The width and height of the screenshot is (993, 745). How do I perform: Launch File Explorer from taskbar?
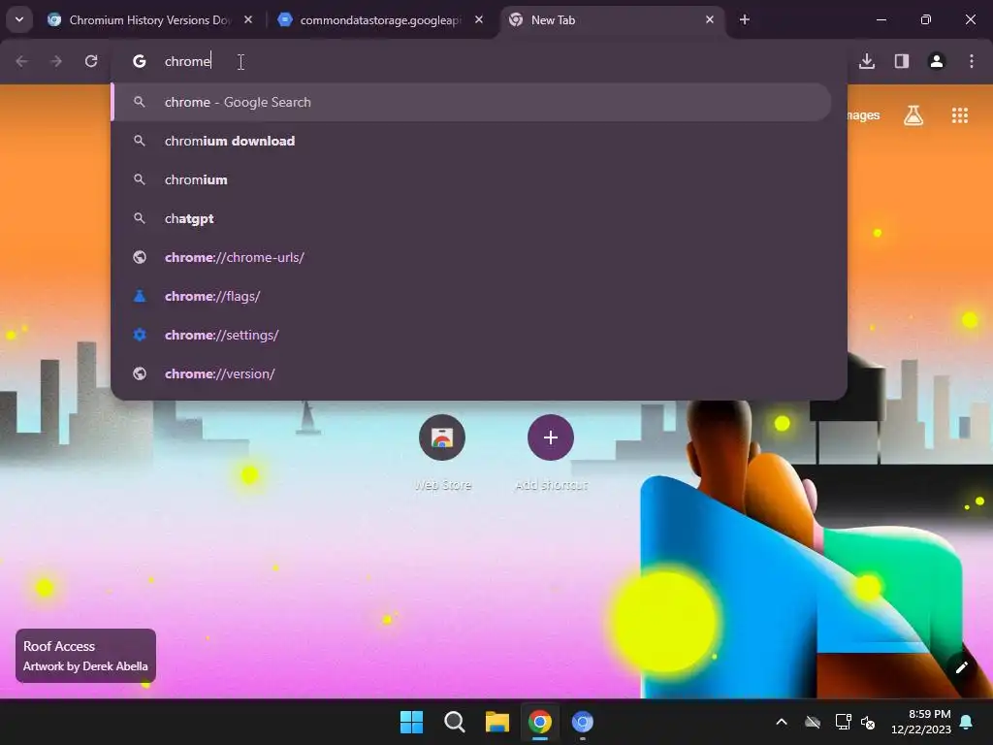pyautogui.click(x=497, y=722)
